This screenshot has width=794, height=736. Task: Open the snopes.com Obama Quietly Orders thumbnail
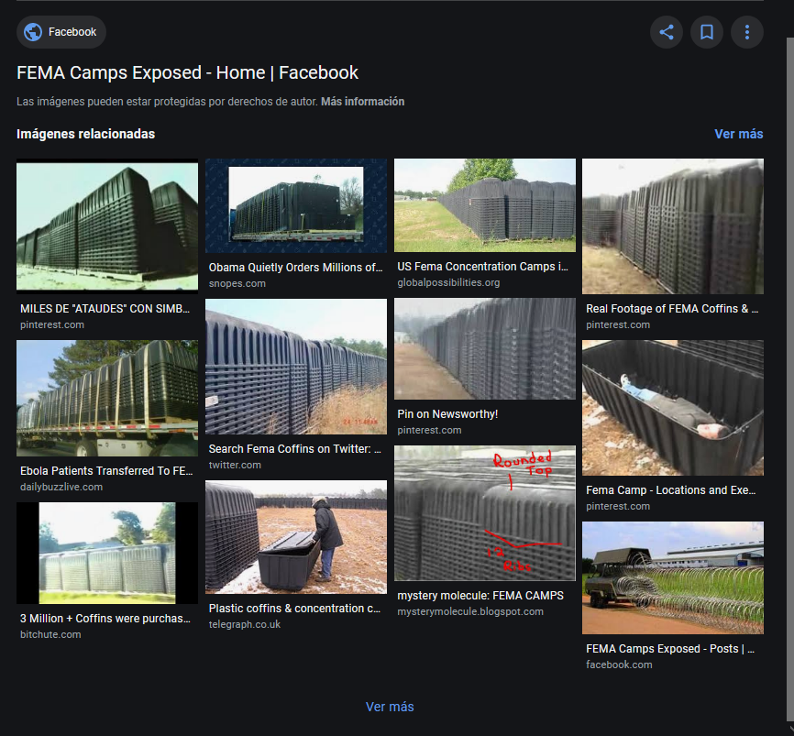click(296, 205)
